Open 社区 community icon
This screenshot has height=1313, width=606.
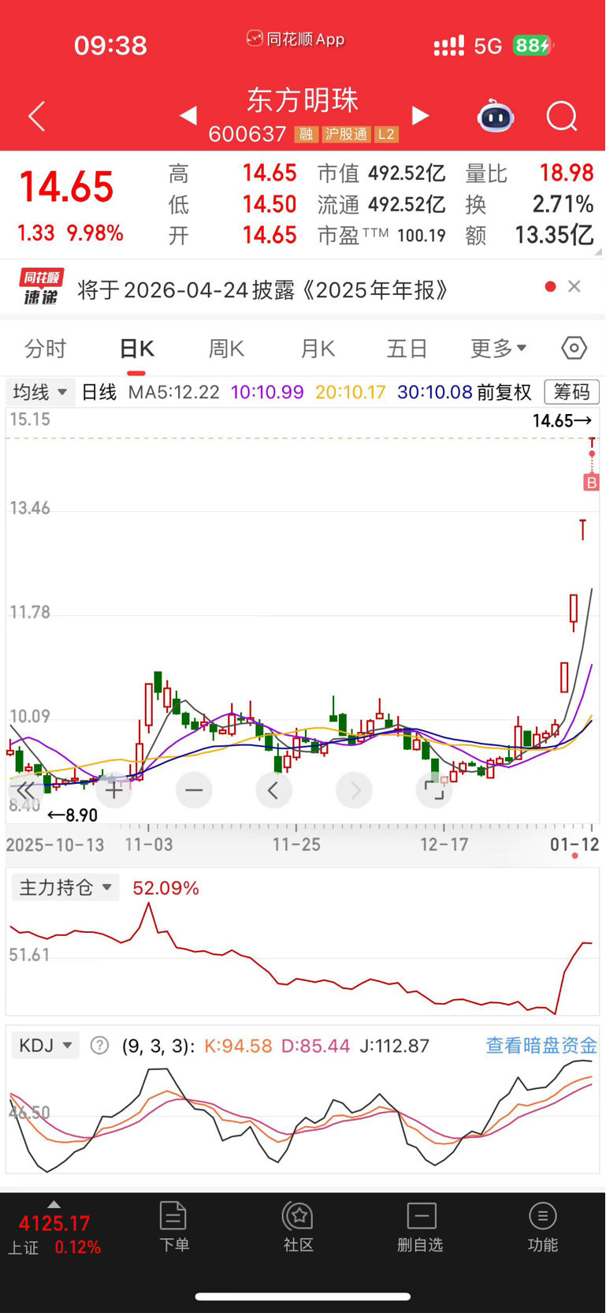298,1227
